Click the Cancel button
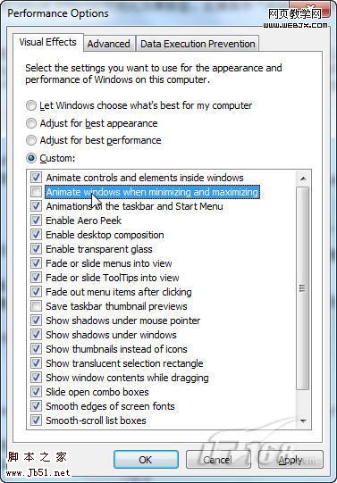337x483 pixels. tap(218, 460)
